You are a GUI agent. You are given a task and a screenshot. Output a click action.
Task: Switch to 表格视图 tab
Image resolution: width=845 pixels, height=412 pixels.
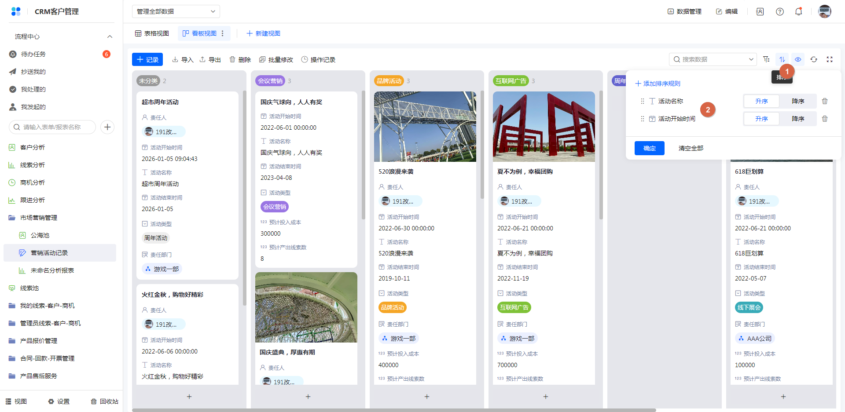152,33
